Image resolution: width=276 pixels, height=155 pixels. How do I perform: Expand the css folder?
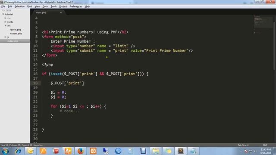6,18
